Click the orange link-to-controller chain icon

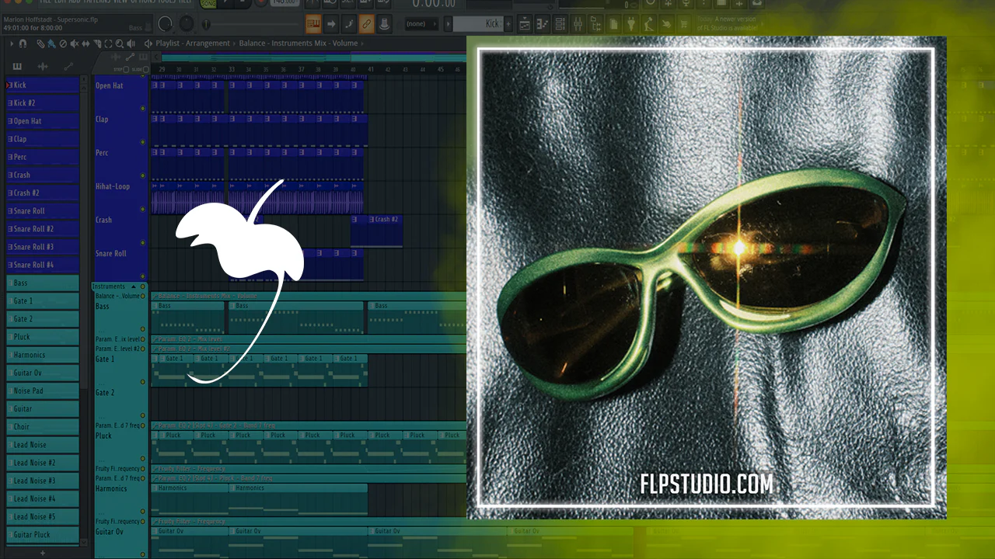pyautogui.click(x=366, y=24)
